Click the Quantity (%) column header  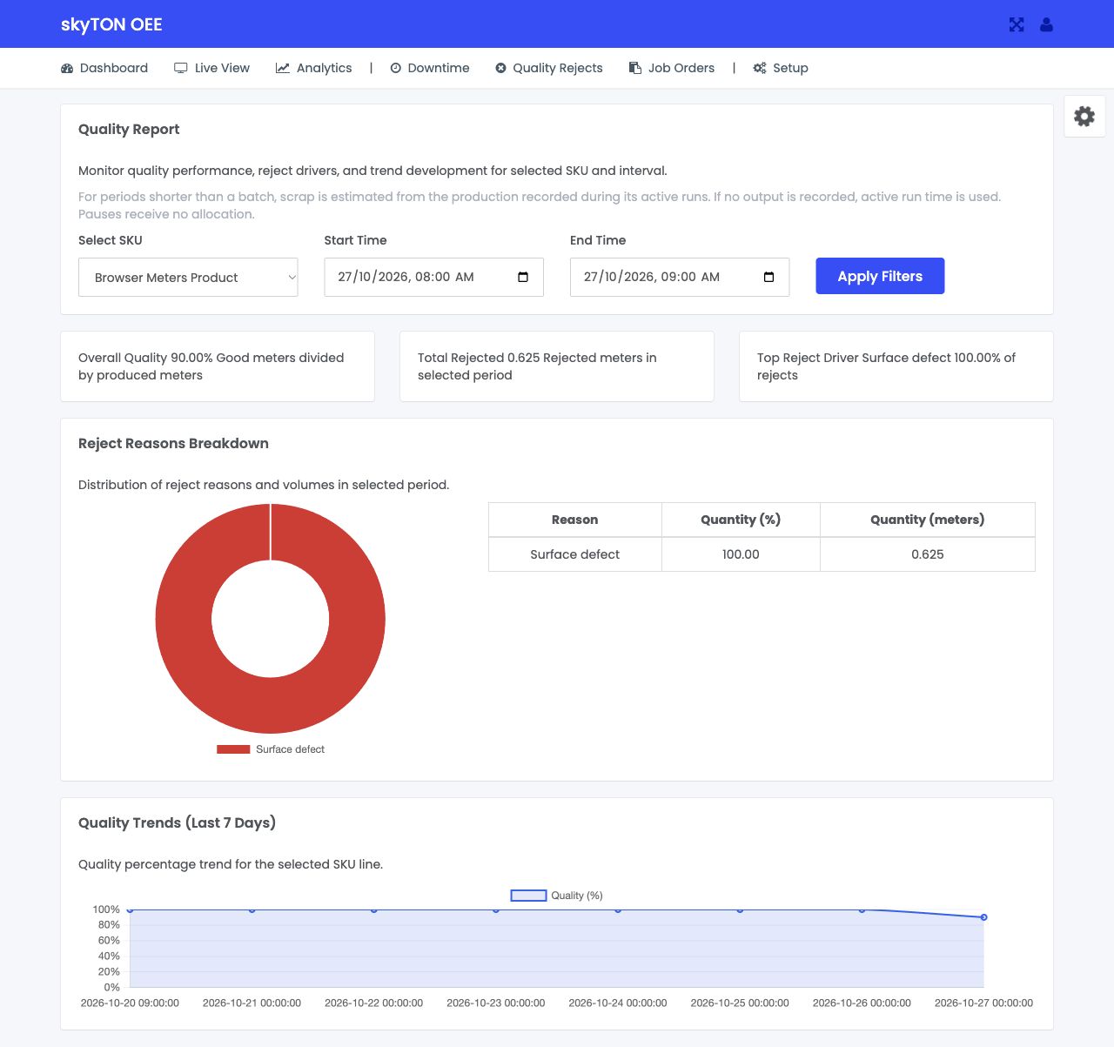pos(741,520)
